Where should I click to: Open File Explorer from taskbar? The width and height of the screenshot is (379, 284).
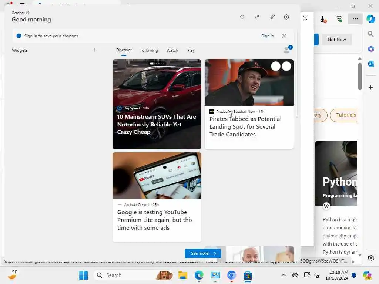(x=183, y=275)
